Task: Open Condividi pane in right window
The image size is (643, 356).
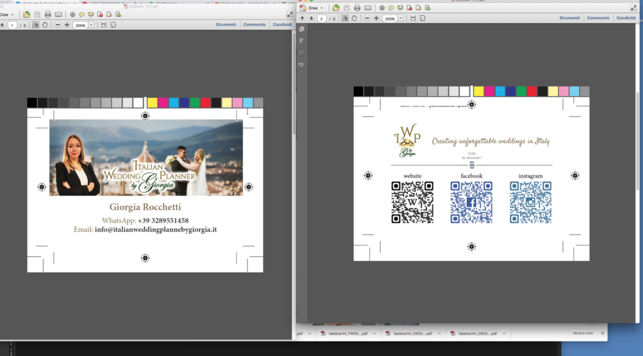Action: (x=626, y=18)
